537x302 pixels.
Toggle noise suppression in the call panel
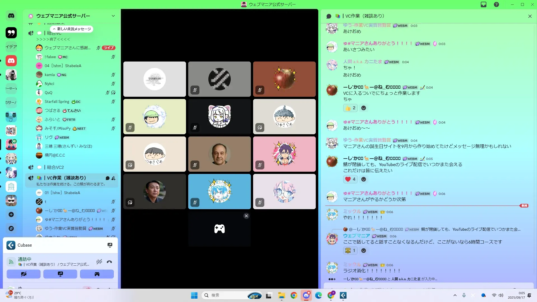coord(99,262)
